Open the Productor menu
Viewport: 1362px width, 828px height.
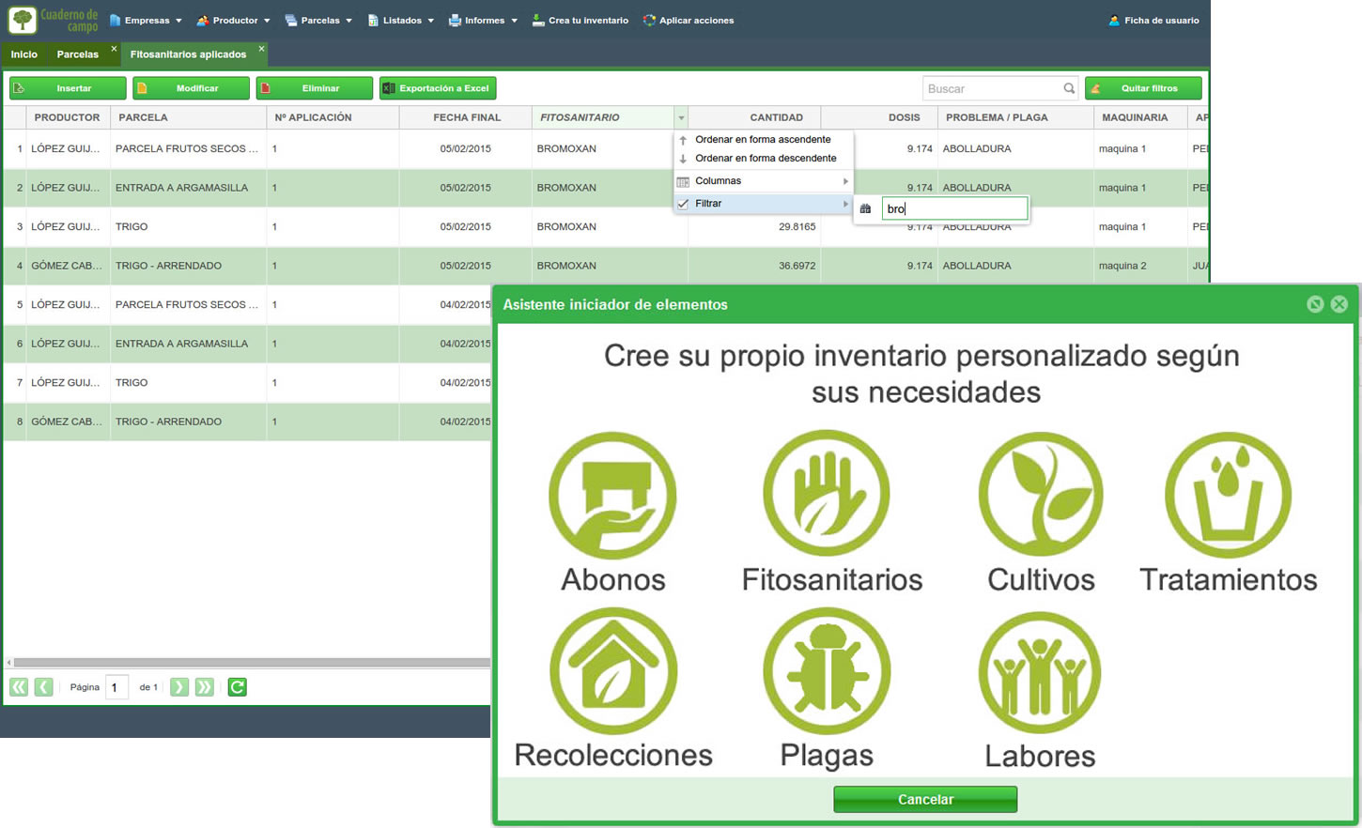tap(233, 20)
